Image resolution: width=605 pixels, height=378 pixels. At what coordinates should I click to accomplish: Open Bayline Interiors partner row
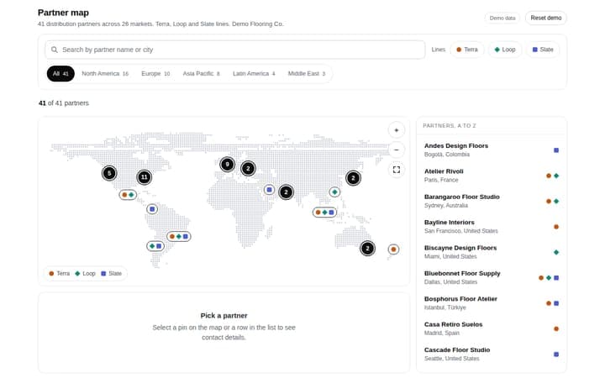[492, 227]
